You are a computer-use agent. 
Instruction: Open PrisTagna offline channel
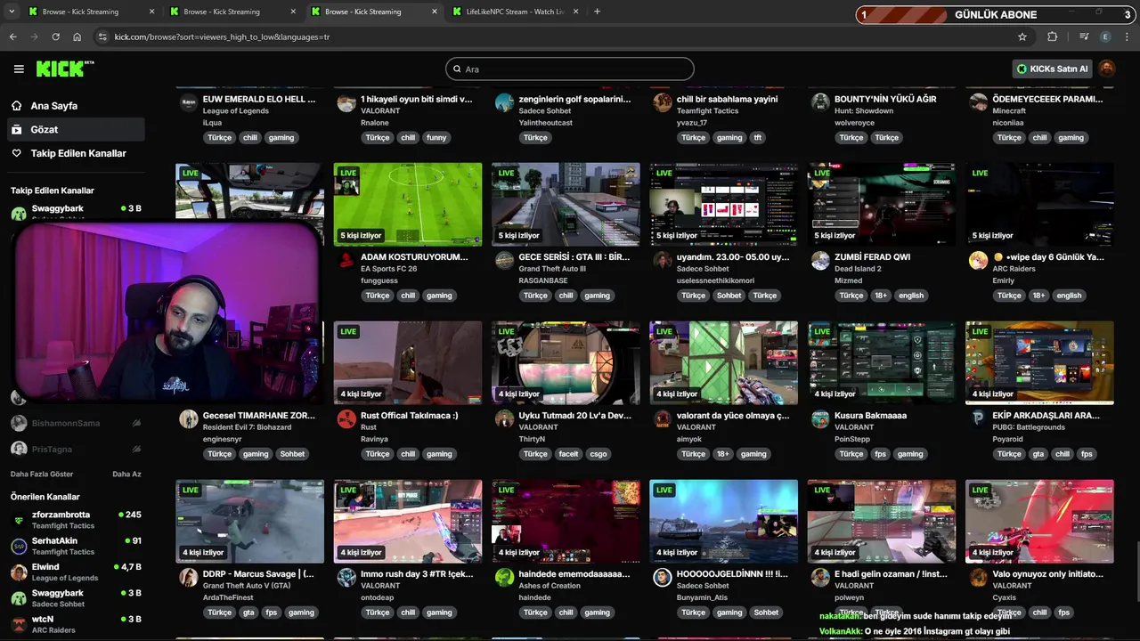76,449
